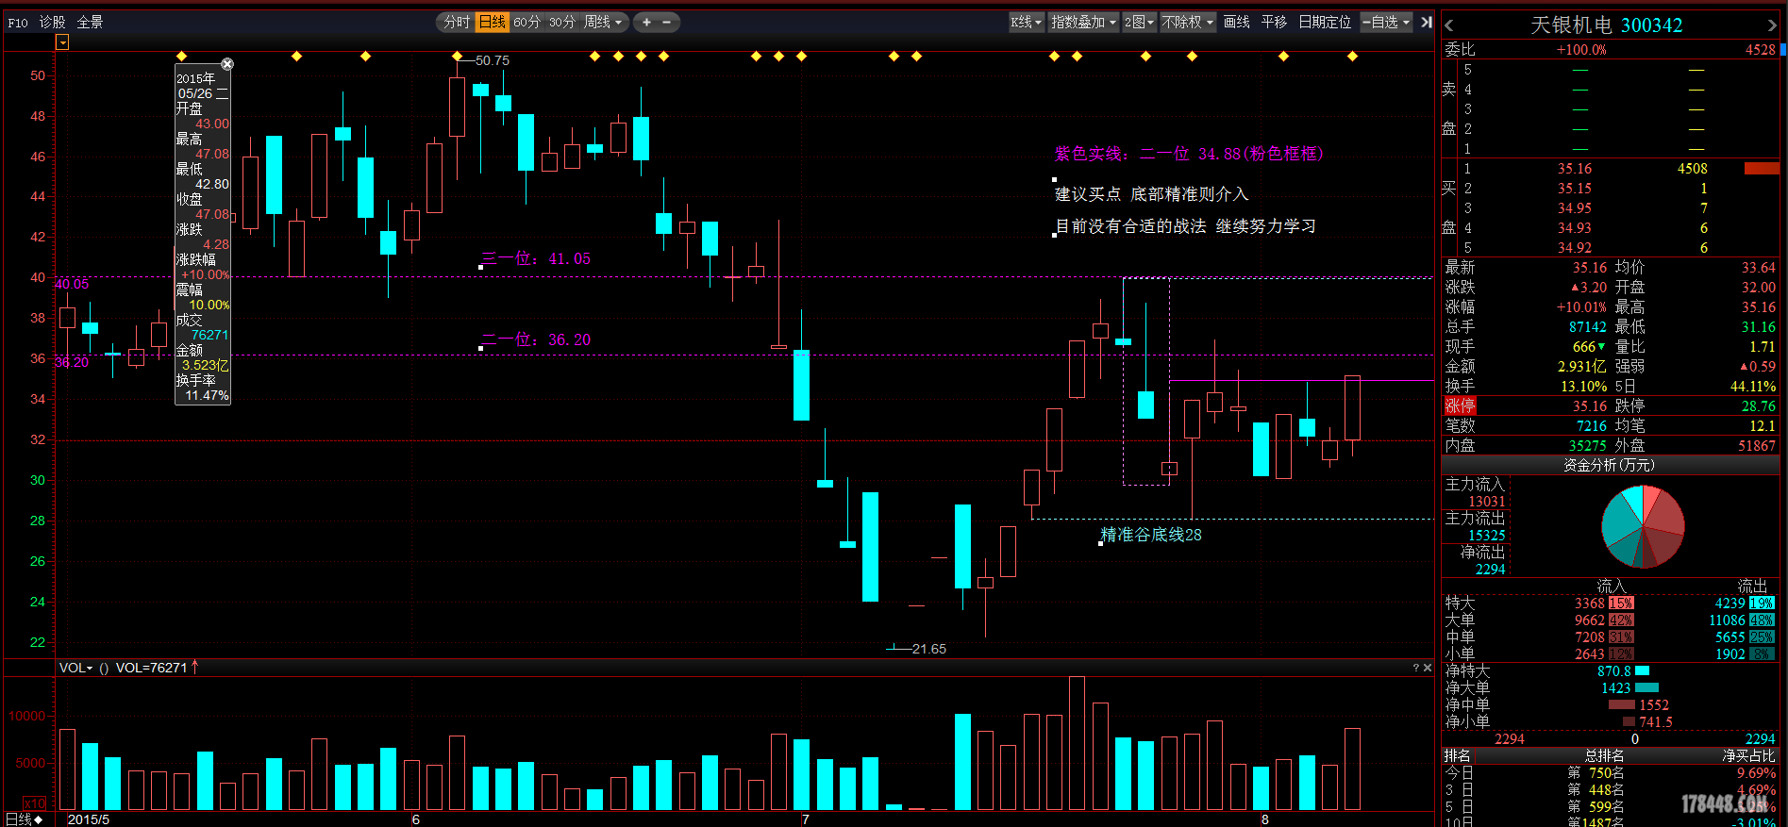Click the 画线 drawing button
The image size is (1788, 827).
pos(1236,22)
